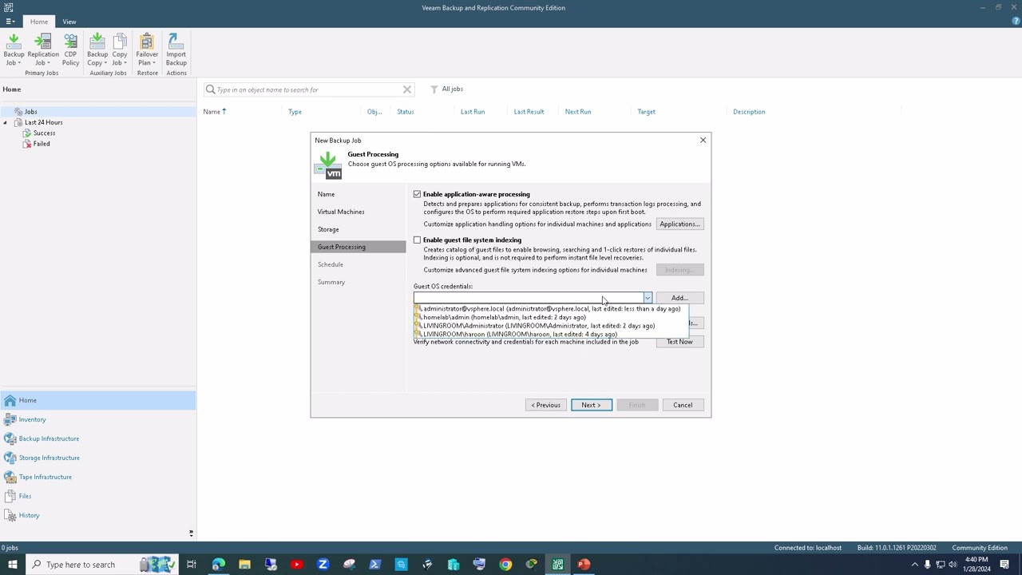
Task: Open the Files navigation view
Action: 25,496
